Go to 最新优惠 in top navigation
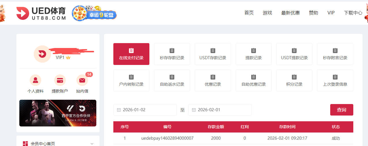Viewport: 368px width, 146px height. coord(290,13)
